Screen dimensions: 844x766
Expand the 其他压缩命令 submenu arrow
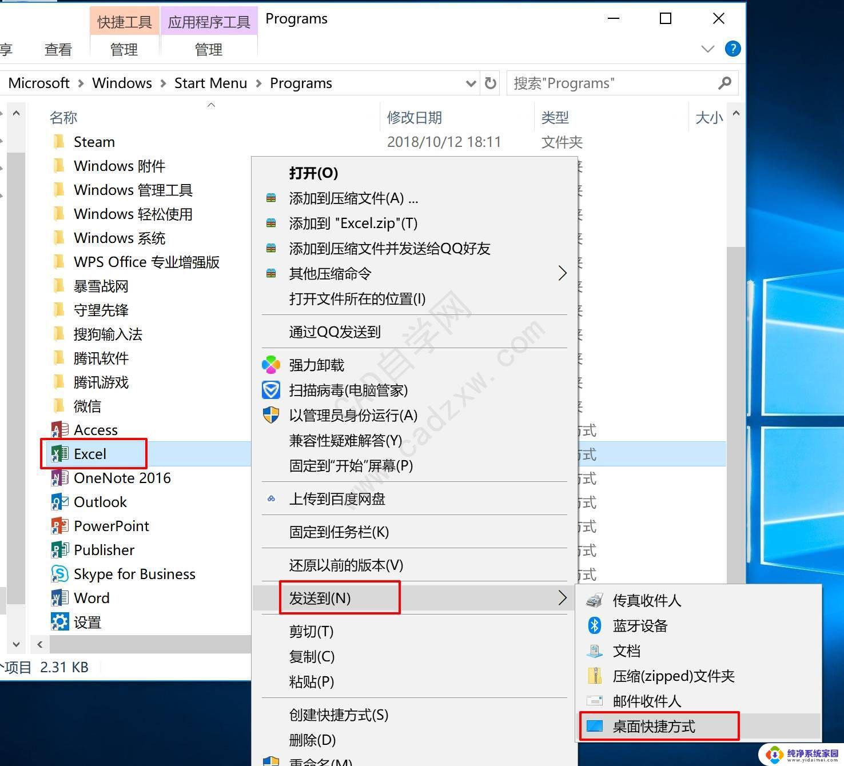point(563,273)
